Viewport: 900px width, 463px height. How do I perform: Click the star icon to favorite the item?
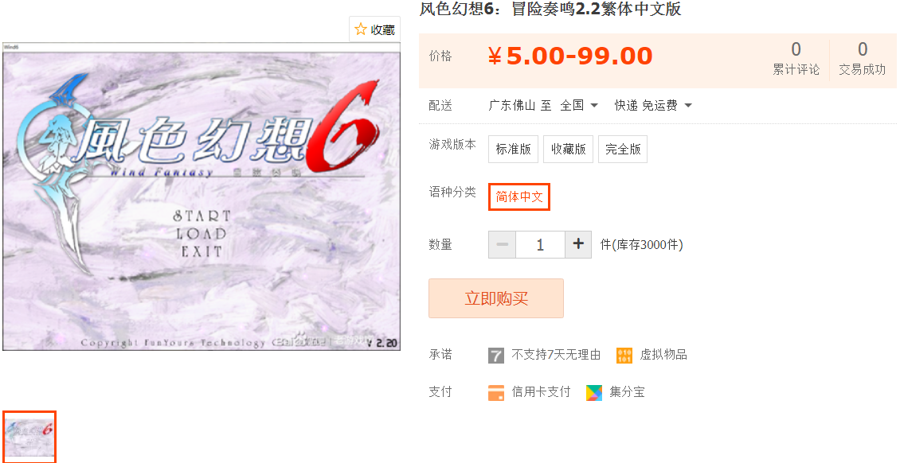click(x=361, y=29)
